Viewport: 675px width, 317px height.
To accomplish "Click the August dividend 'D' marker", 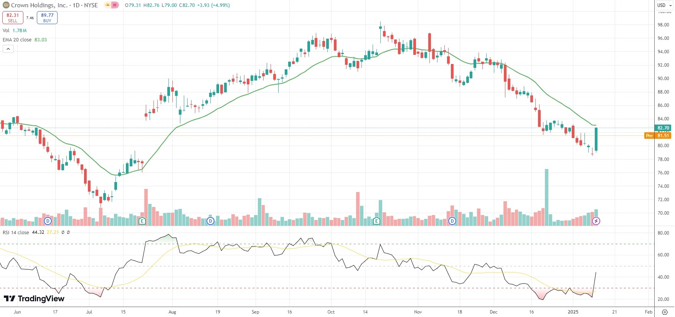I will coord(210,221).
